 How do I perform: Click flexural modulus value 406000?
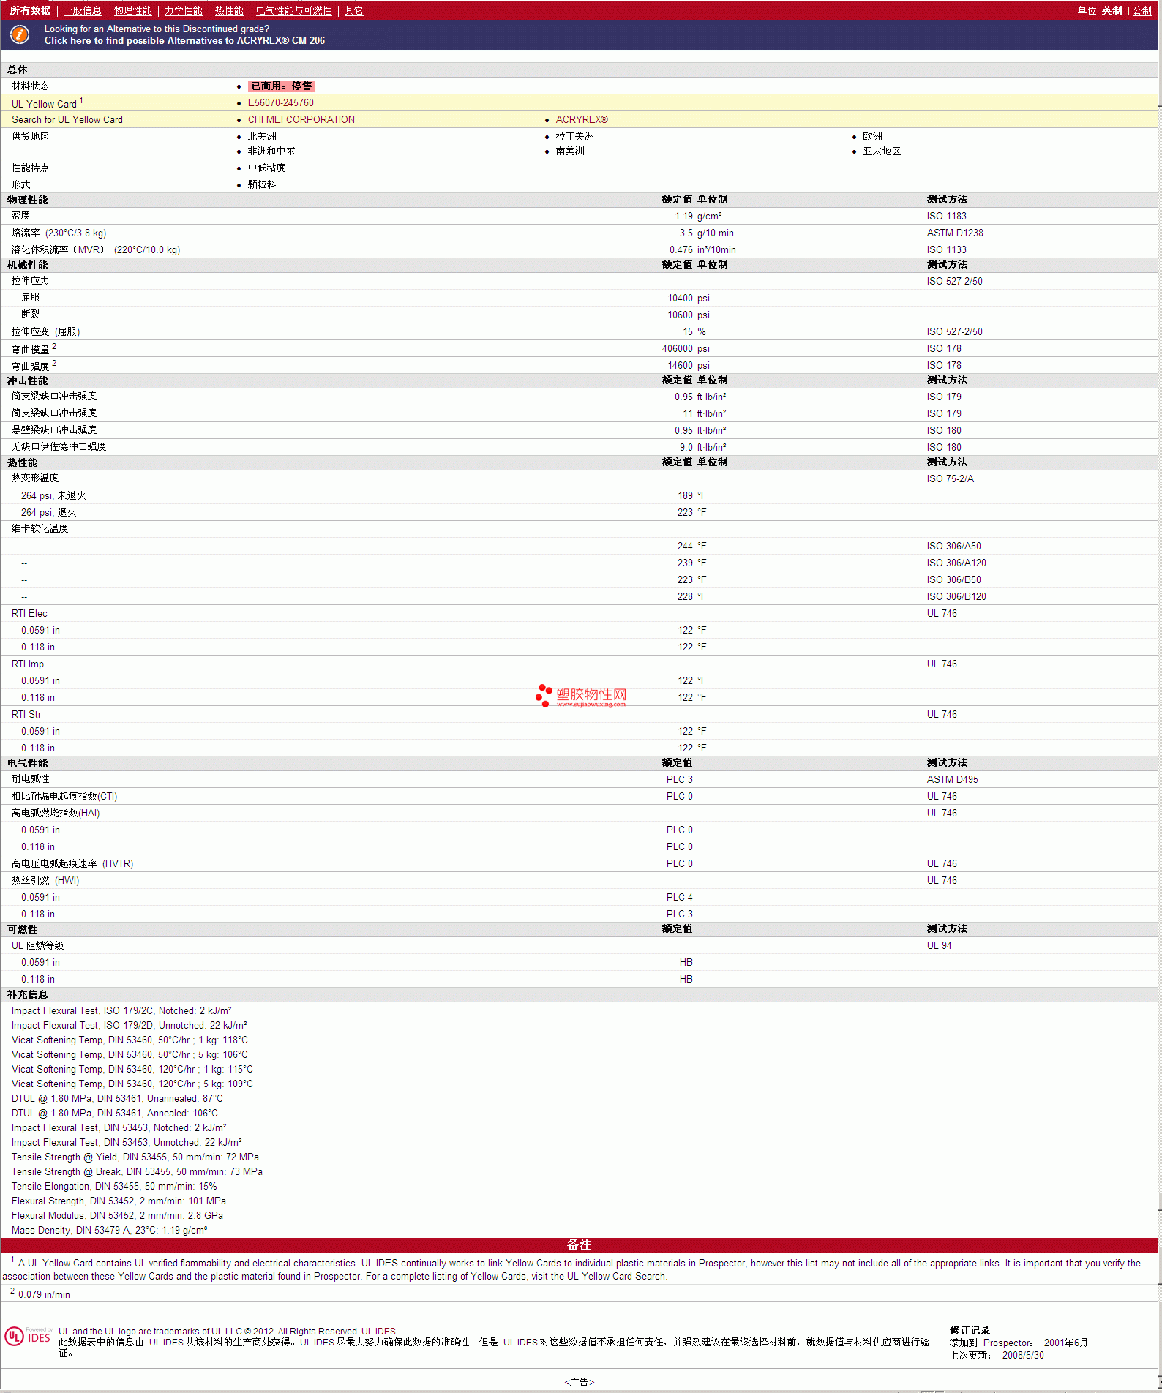point(677,348)
